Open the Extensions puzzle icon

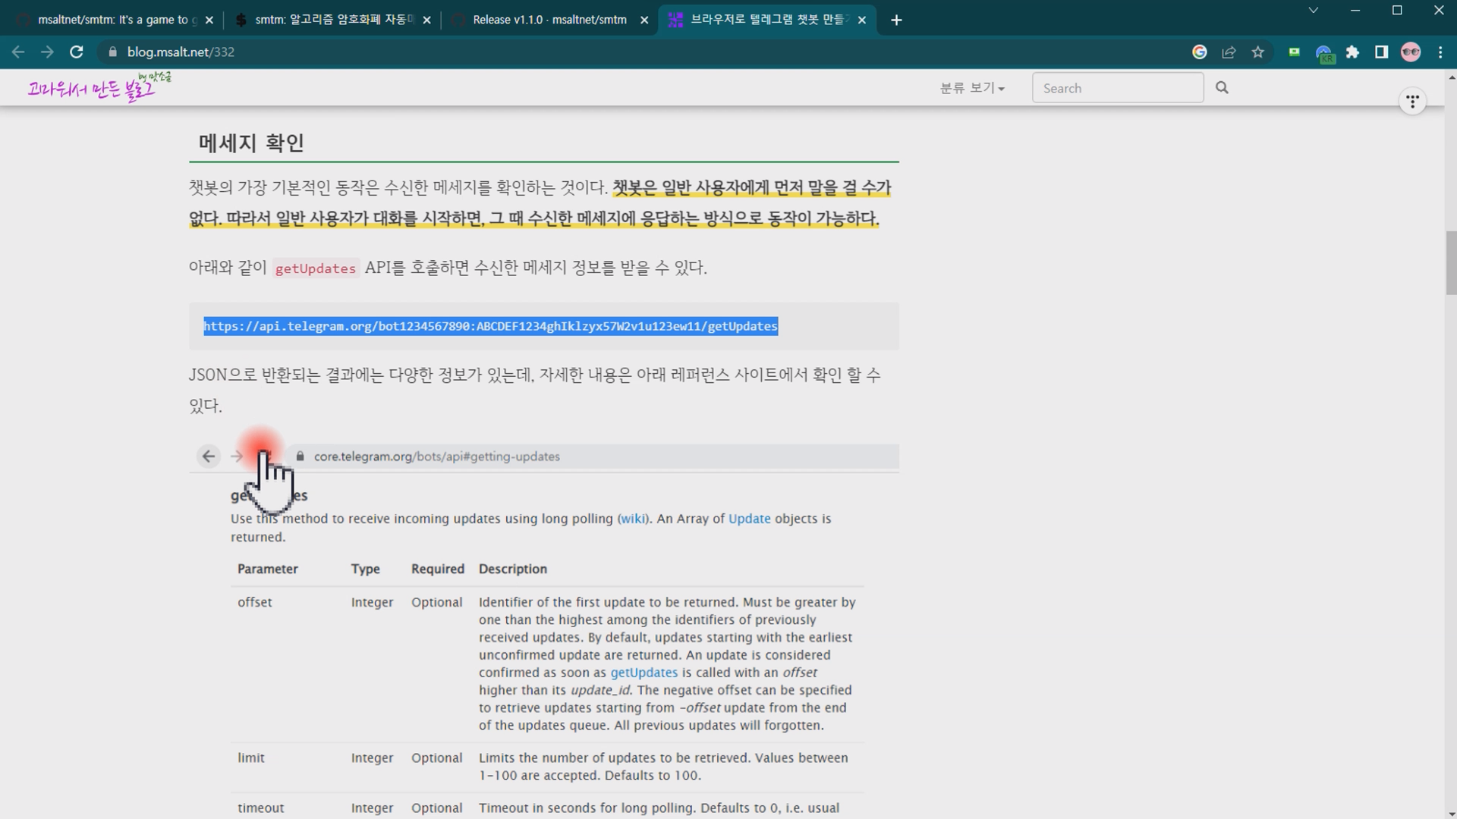pos(1352,52)
